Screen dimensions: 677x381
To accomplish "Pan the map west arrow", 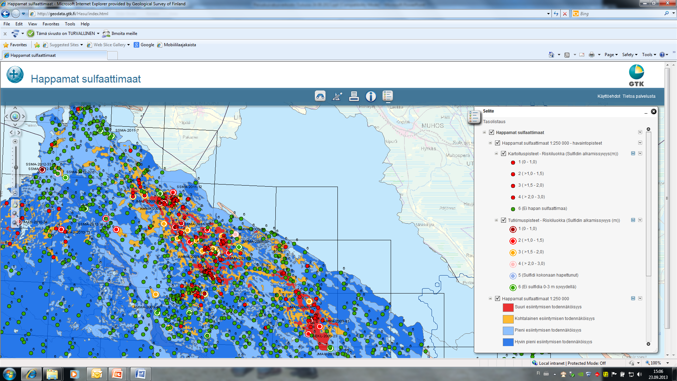I will point(7,116).
